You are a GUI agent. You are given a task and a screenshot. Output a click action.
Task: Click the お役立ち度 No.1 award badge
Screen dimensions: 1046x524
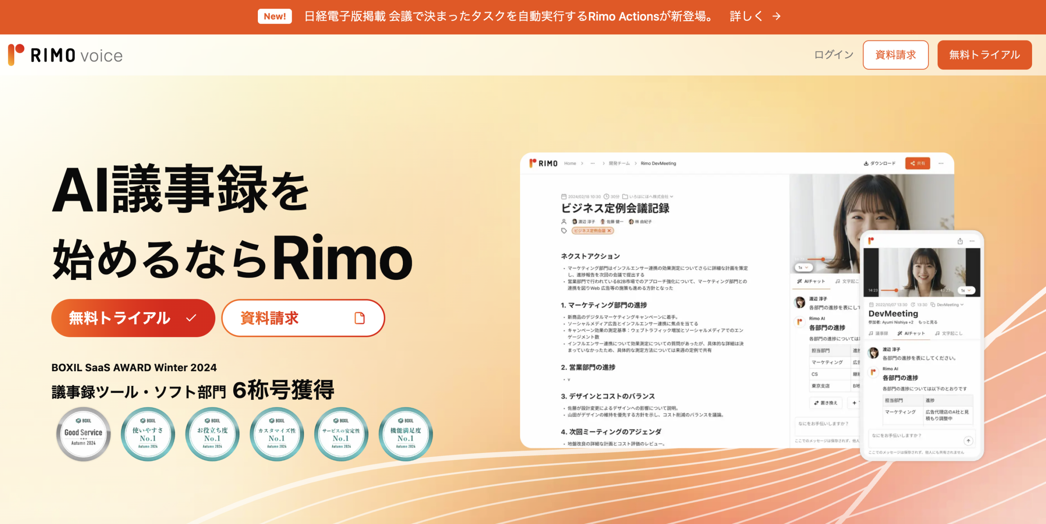point(212,434)
